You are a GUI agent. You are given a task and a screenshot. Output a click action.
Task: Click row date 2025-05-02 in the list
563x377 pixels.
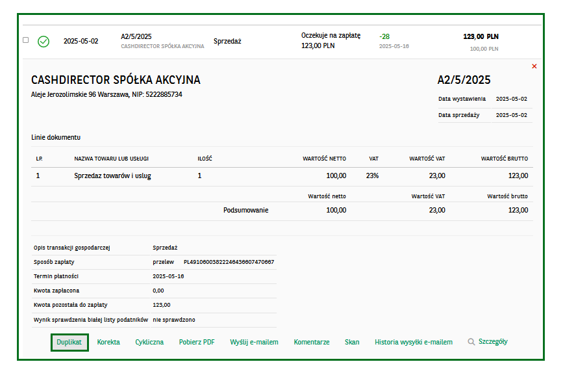click(x=81, y=42)
